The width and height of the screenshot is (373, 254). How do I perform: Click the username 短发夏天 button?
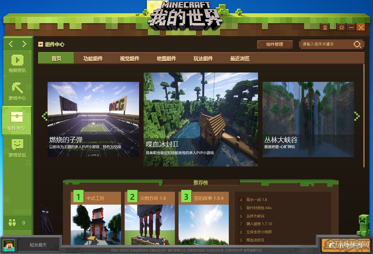click(38, 245)
